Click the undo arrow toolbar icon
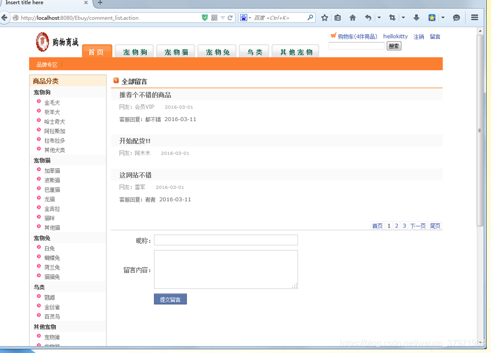 [x=368, y=18]
